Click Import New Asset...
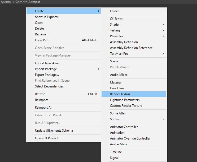This screenshot has height=162, width=197. pos(64,63)
